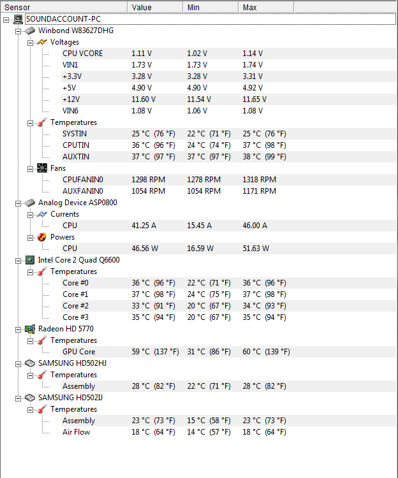Click the 1318 RPM max value
This screenshot has height=478, width=398.
pos(259,180)
